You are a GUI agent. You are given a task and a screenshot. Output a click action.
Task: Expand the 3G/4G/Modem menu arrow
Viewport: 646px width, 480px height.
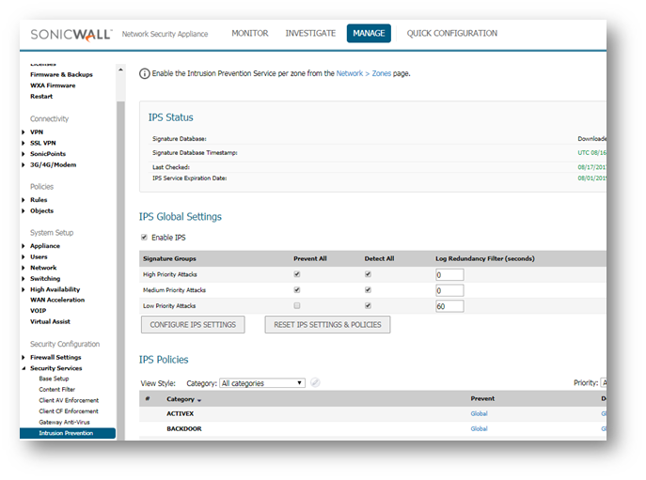(24, 164)
